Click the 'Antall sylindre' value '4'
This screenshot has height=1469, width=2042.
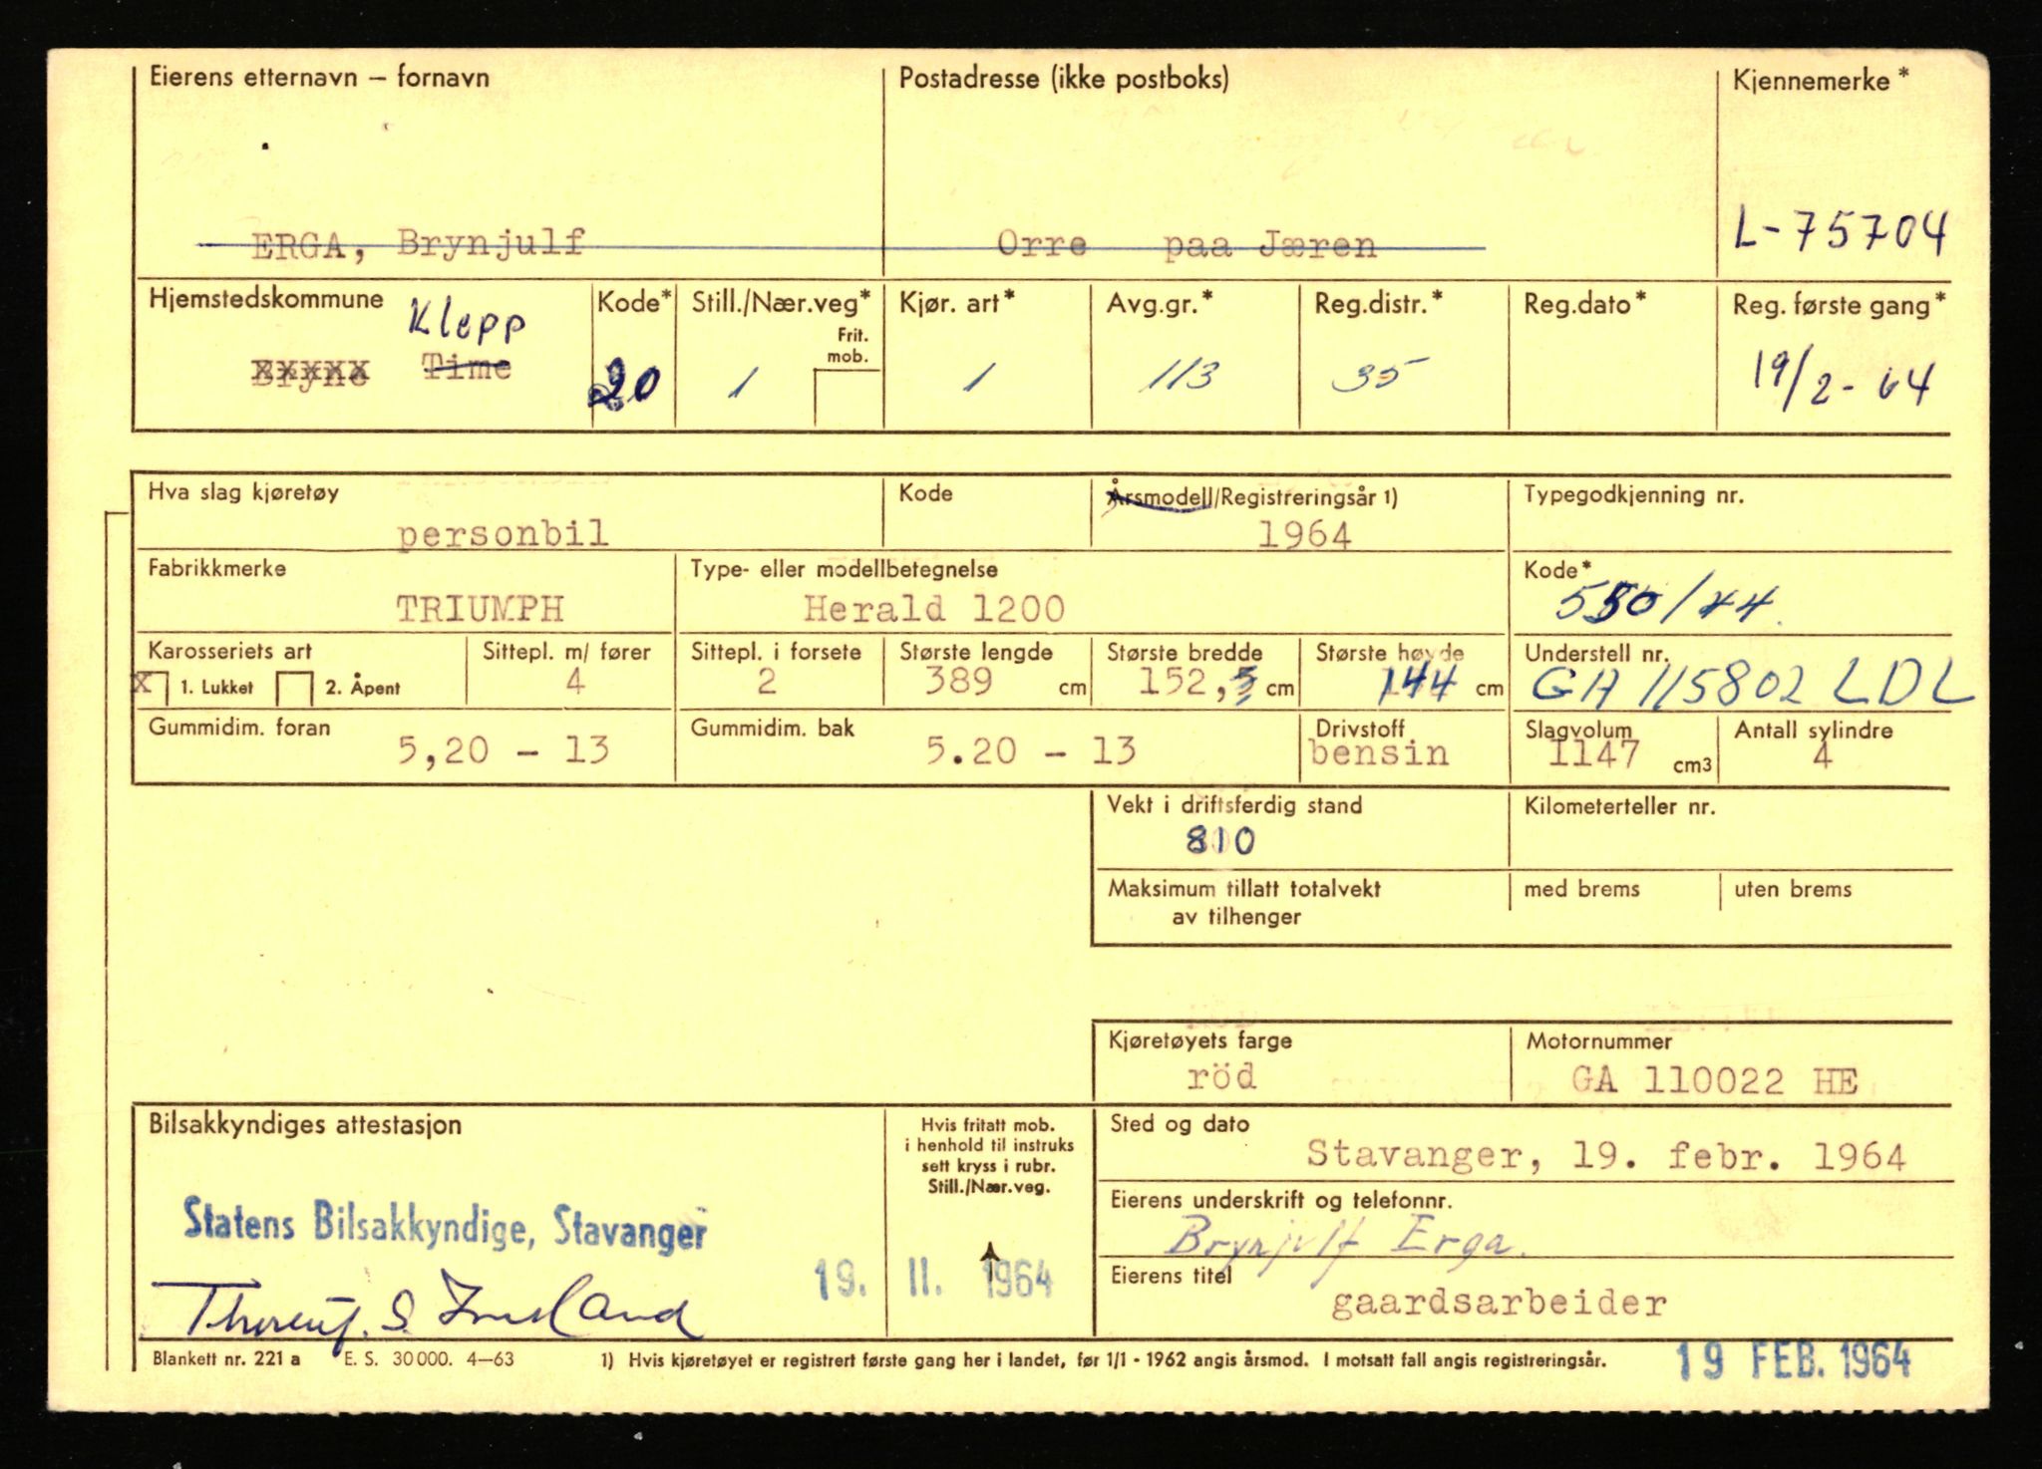(x=1822, y=755)
